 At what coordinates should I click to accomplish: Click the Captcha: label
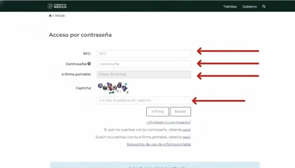pyautogui.click(x=84, y=88)
